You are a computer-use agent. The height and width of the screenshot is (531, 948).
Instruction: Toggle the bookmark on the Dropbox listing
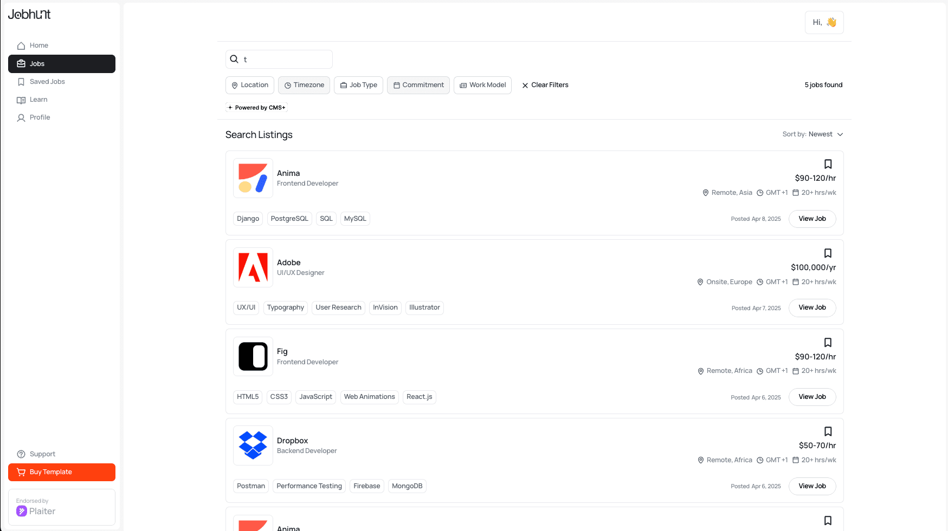click(828, 431)
